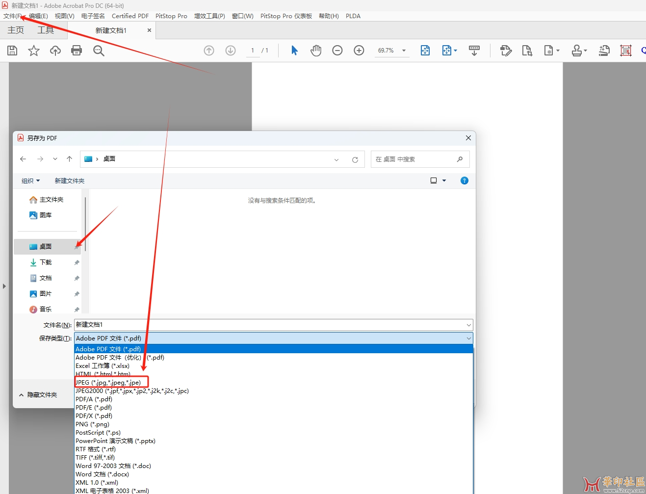Screen dimensions: 646x494
Task: Expand the 保存类型 combo box
Action: [469, 338]
